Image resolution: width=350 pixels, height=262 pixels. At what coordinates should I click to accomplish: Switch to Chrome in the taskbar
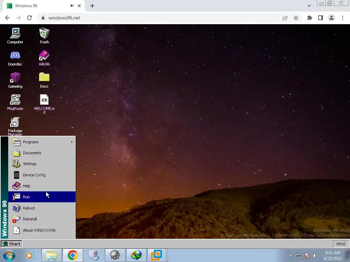point(73,255)
